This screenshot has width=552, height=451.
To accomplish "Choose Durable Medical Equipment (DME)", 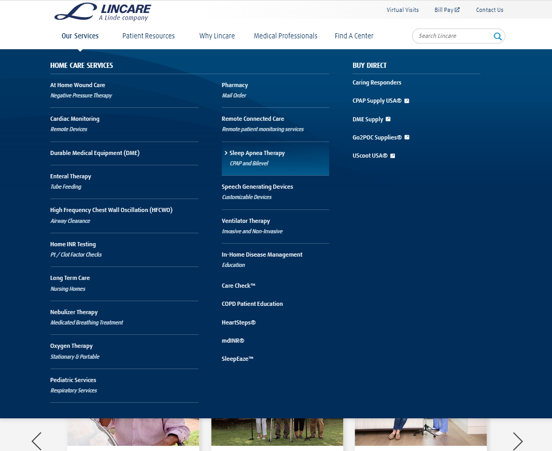I will [95, 153].
